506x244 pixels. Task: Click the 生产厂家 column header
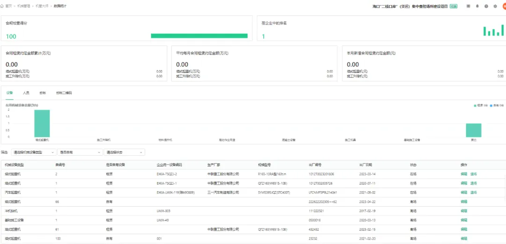[x=214, y=165]
